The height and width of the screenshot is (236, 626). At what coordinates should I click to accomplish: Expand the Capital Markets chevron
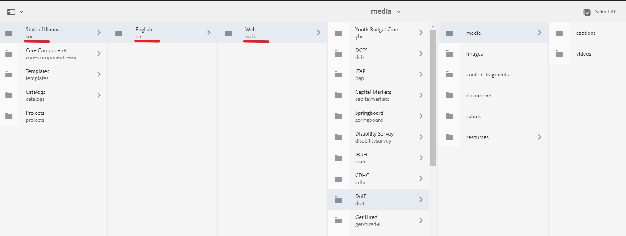(421, 95)
